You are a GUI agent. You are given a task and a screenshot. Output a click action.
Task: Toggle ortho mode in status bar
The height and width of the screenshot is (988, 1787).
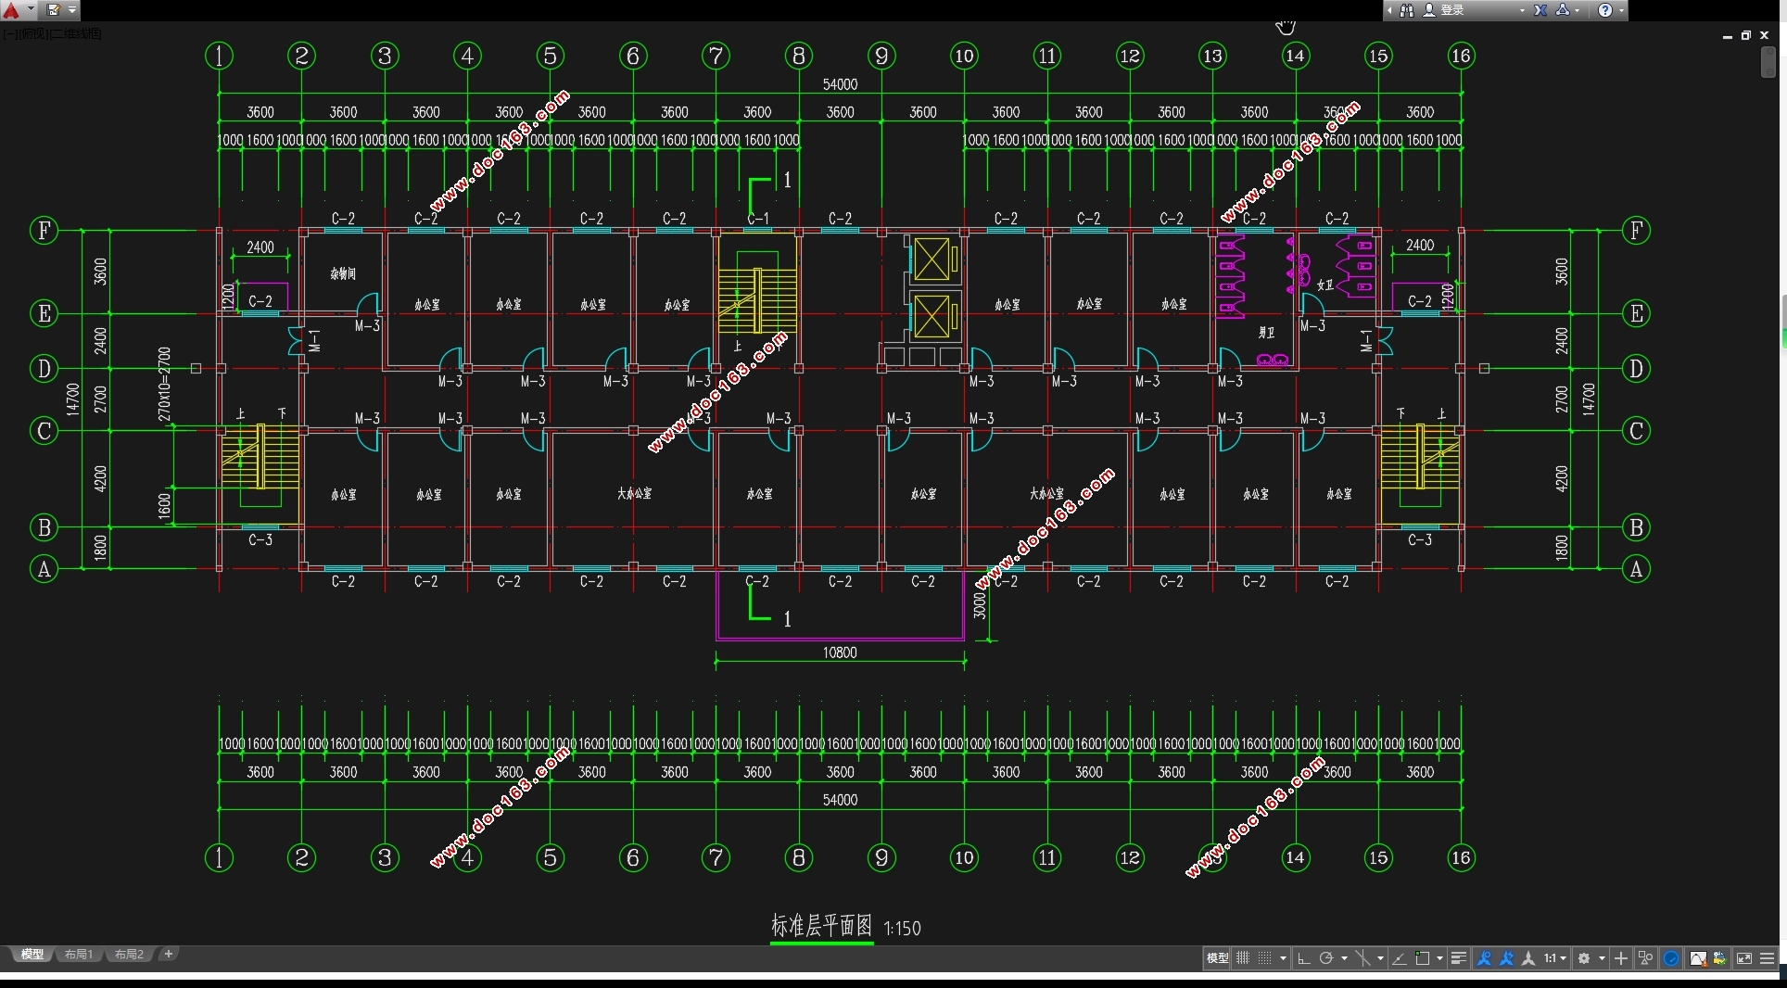(x=1303, y=958)
